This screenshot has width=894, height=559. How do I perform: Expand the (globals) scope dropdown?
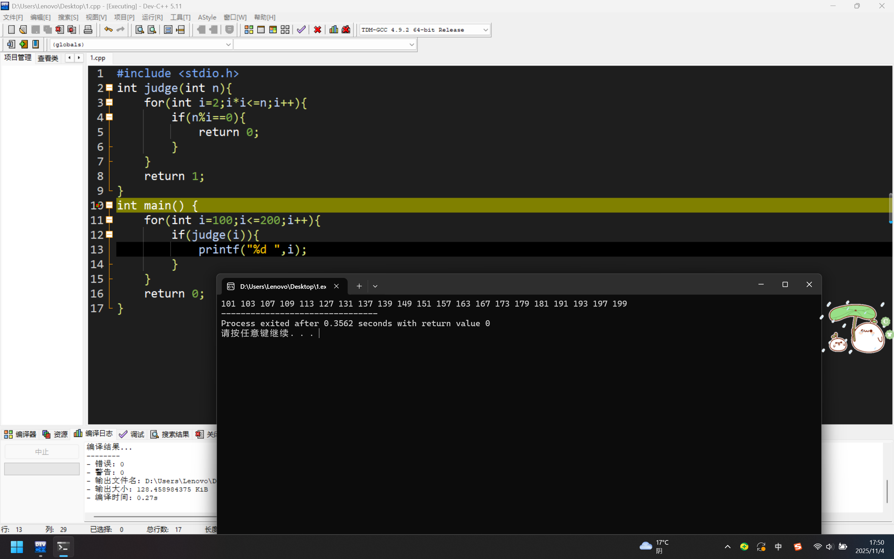[228, 45]
